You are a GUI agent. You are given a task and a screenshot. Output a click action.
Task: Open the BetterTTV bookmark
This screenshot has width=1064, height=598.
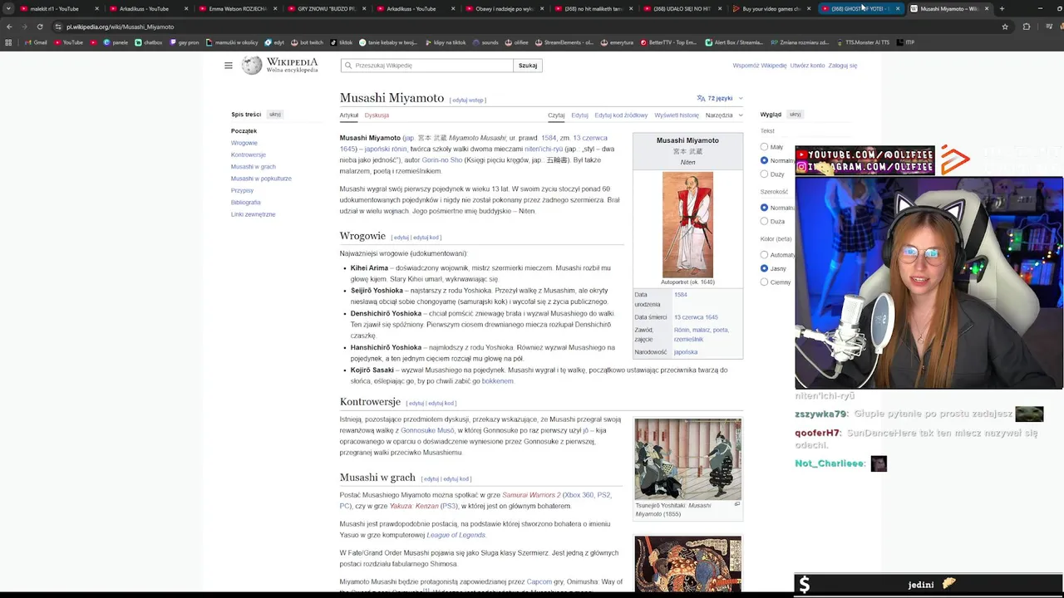(x=669, y=42)
